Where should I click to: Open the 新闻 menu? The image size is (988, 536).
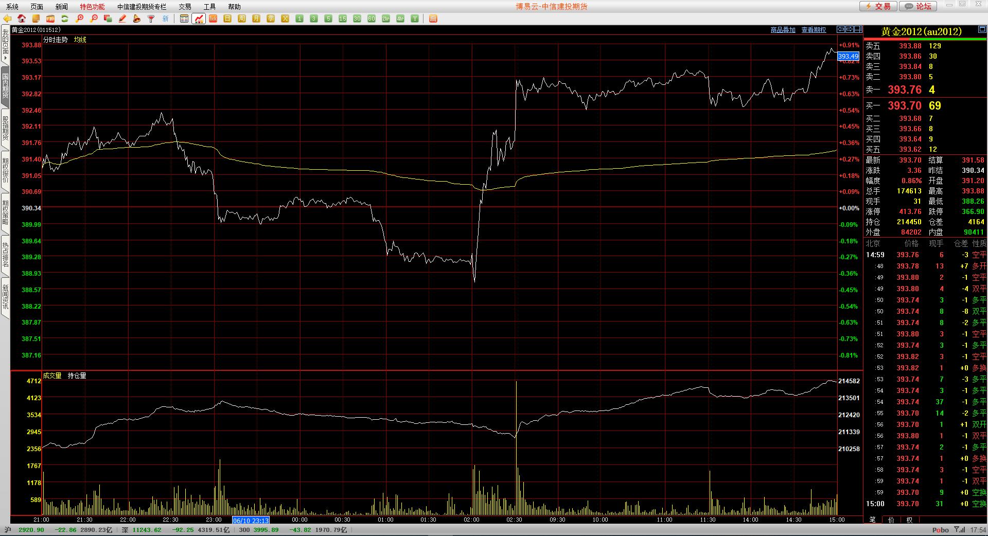tap(62, 7)
